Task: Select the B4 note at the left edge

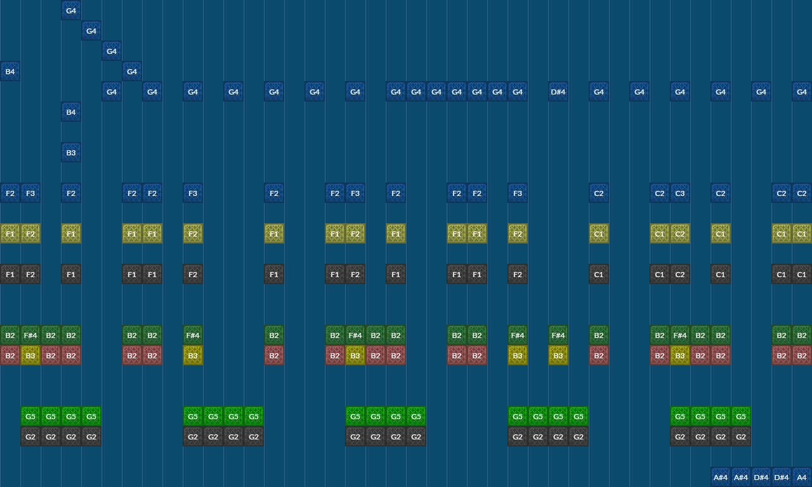Action: (10, 71)
